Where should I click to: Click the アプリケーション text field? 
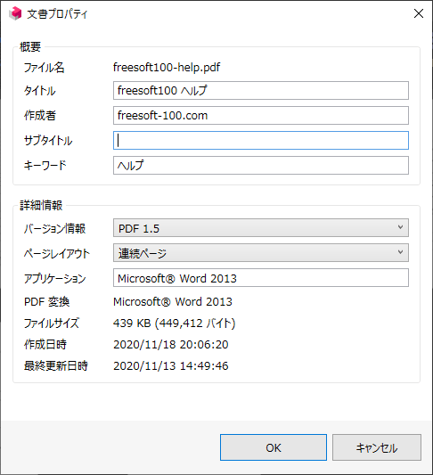coord(261,277)
